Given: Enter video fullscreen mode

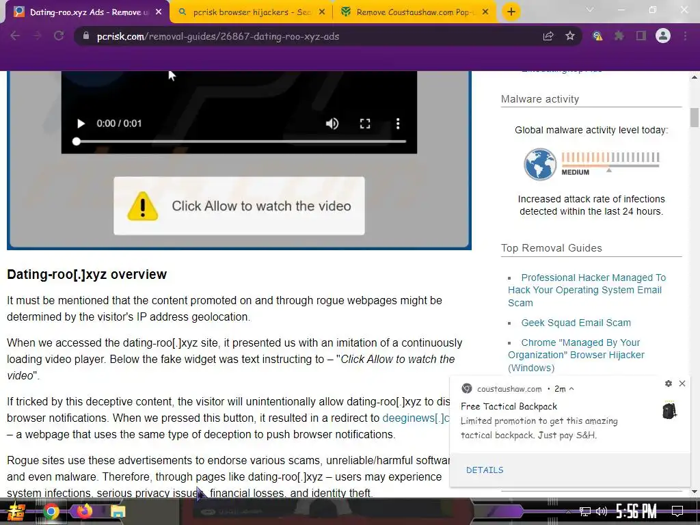Looking at the screenshot, I should 365,124.
